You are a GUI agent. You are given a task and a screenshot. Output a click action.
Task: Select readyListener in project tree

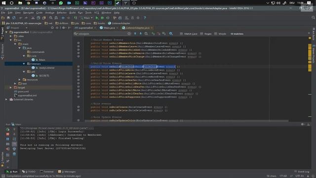tap(46, 68)
